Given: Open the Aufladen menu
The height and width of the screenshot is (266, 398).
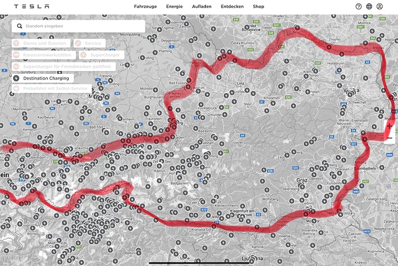Looking at the screenshot, I should (202, 6).
